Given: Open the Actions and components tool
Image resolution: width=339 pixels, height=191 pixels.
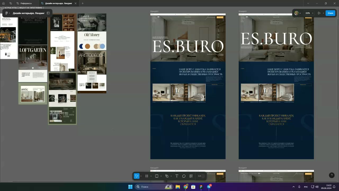Looking at the screenshot, I should click(191, 176).
